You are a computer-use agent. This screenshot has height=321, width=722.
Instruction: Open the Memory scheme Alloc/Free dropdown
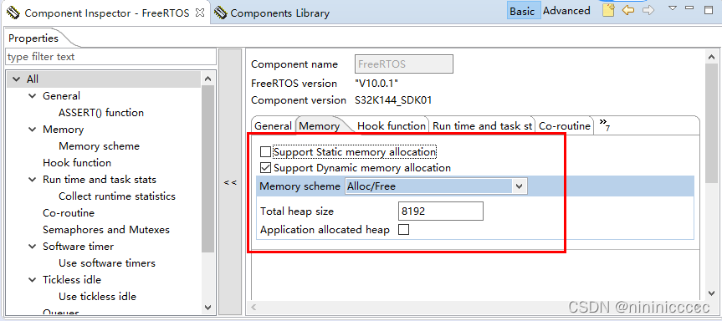click(519, 186)
